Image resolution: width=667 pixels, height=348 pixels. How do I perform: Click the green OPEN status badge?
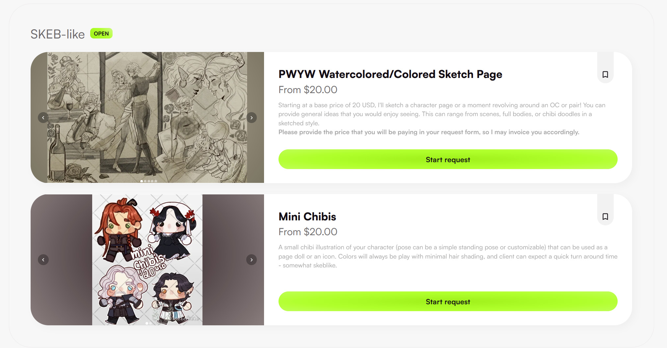click(x=101, y=34)
